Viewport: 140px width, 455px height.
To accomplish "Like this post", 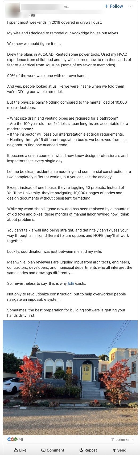I will (20, 450).
